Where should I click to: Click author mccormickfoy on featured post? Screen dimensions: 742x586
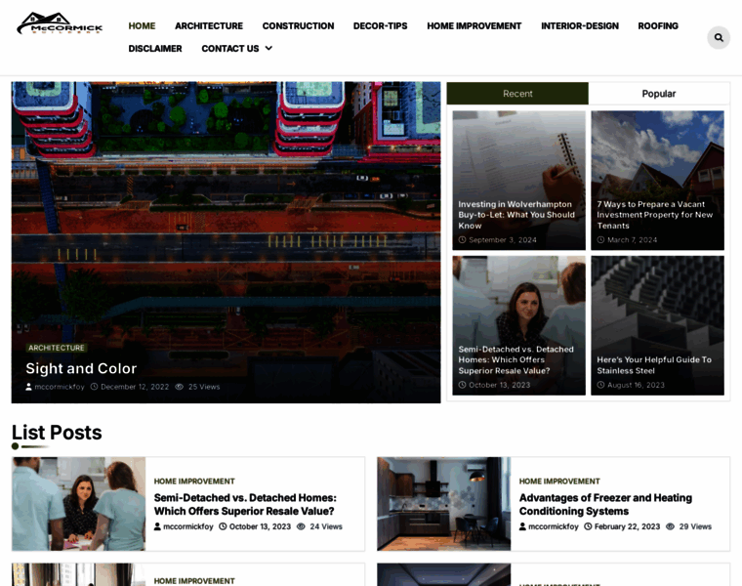pyautogui.click(x=60, y=387)
